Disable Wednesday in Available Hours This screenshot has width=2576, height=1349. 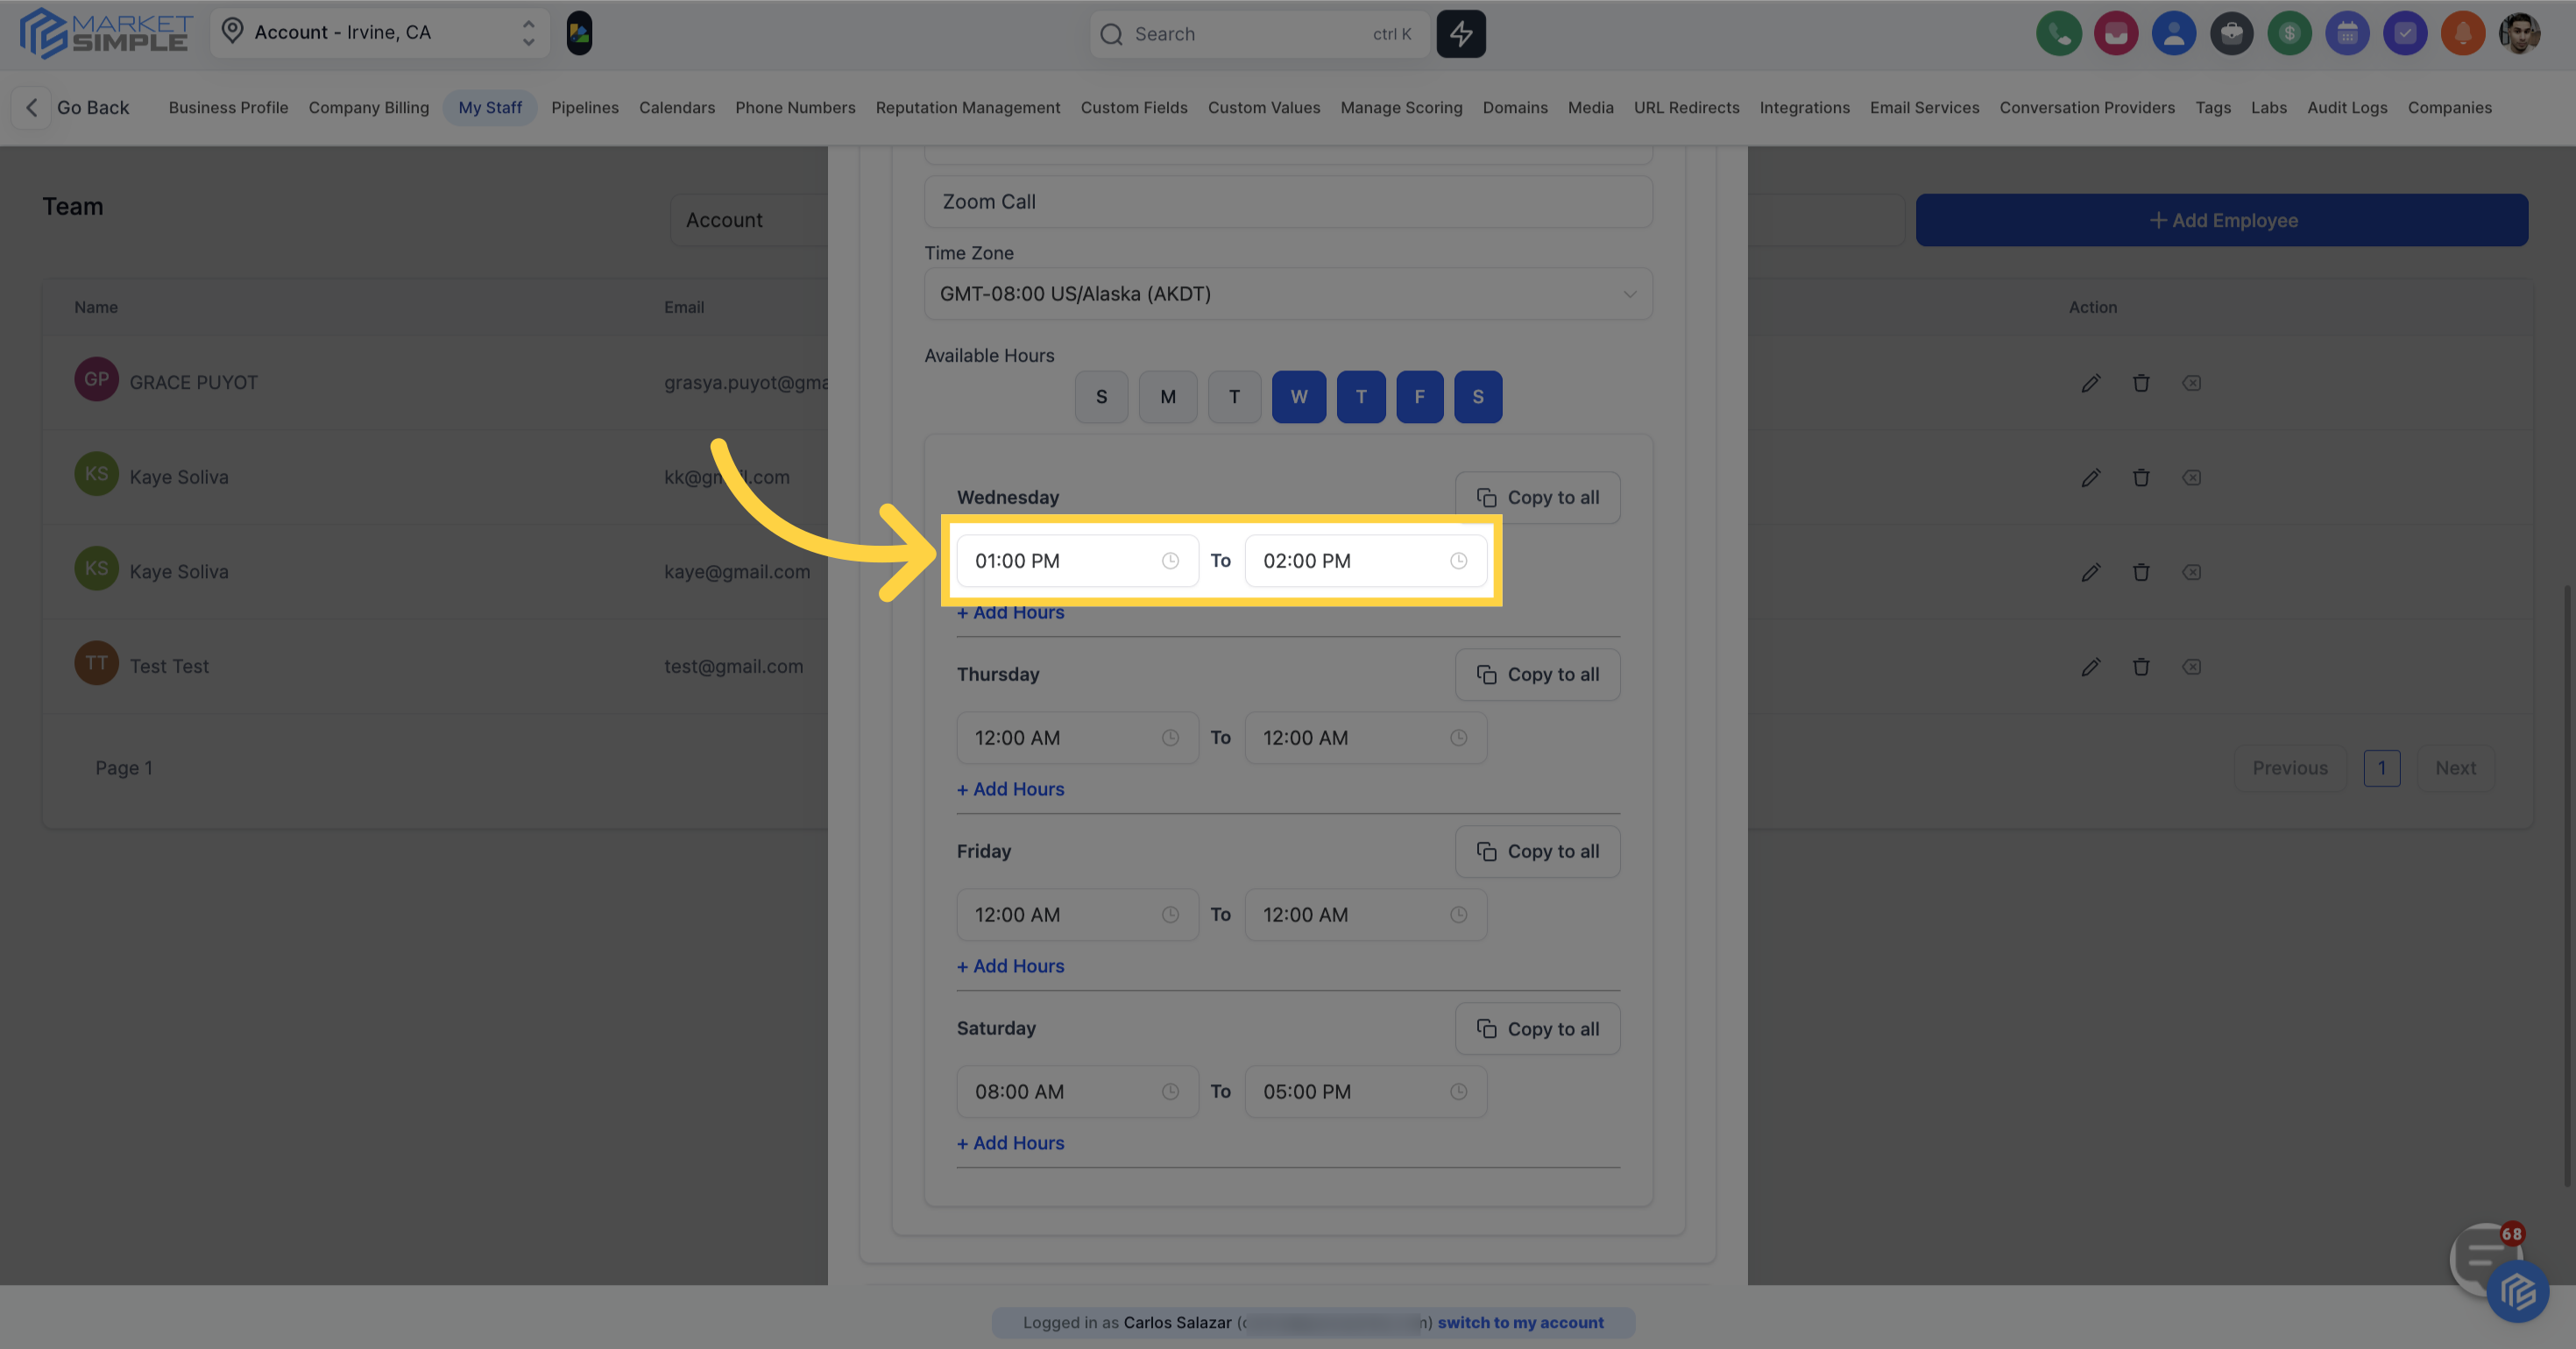pyautogui.click(x=1299, y=396)
